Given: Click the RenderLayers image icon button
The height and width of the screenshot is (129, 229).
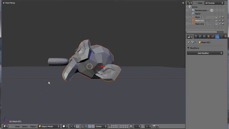Looking at the screenshot, I should (211, 10).
